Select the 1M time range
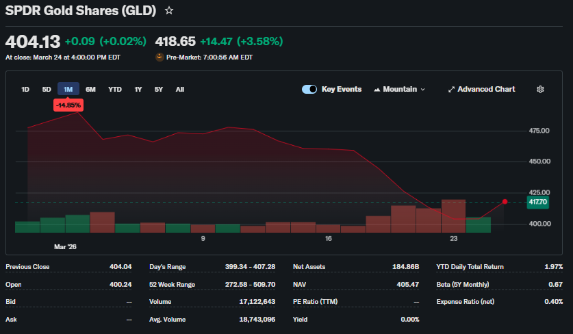Screen dimensions: 573x334 pyautogui.click(x=68, y=90)
